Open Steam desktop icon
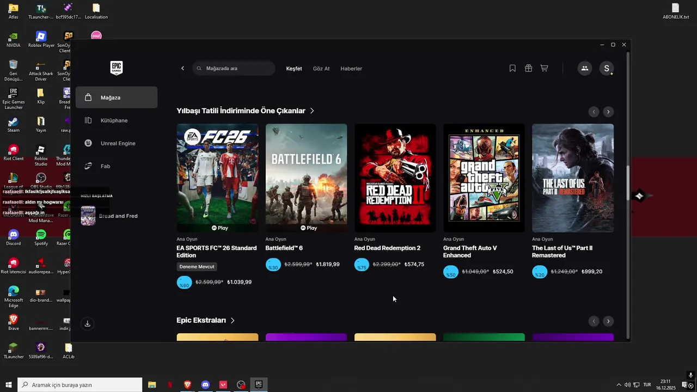The image size is (697, 392). tap(14, 124)
